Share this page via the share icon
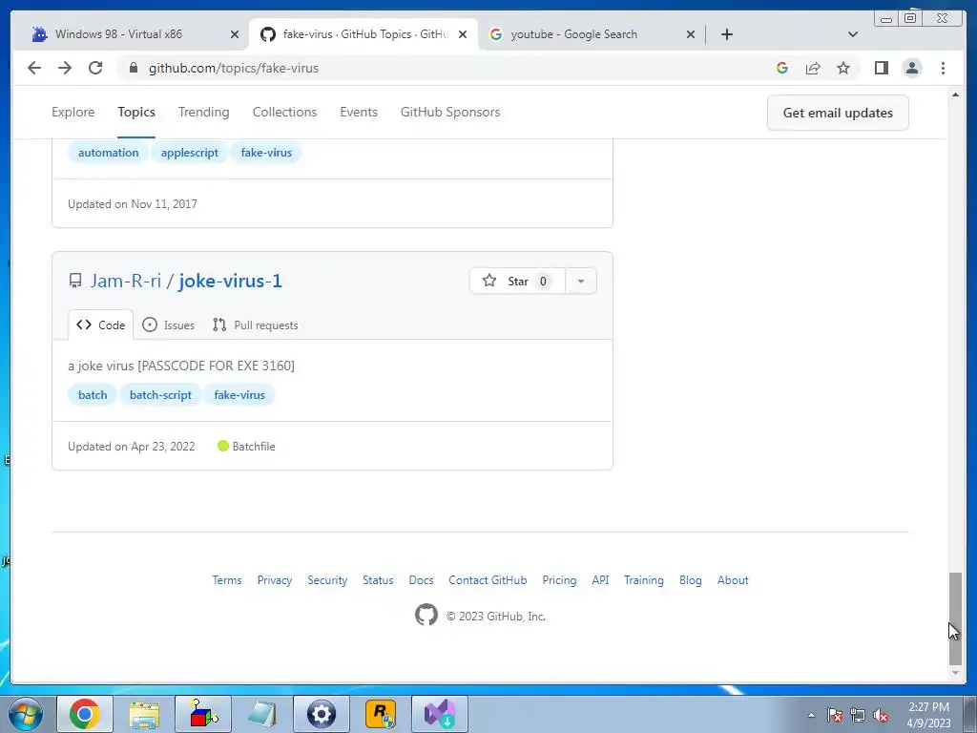Screen dimensions: 977x733 click(x=813, y=68)
